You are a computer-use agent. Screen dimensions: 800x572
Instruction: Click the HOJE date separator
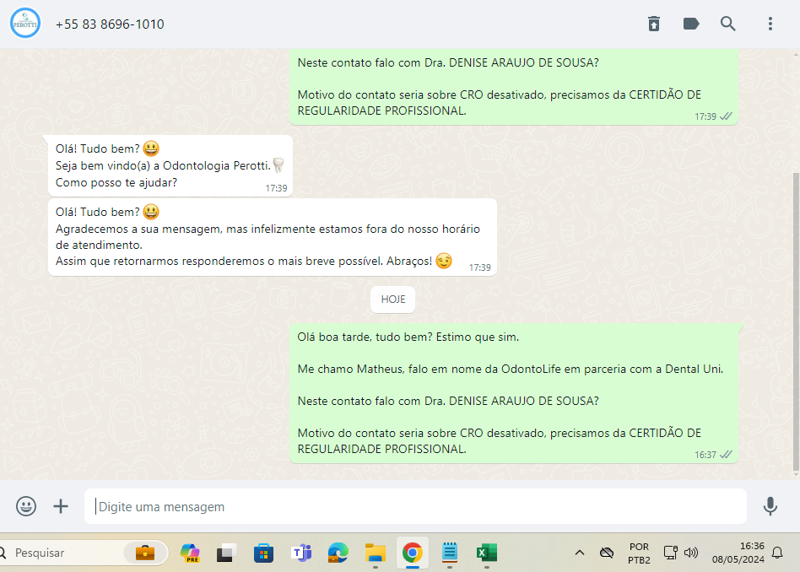click(393, 299)
